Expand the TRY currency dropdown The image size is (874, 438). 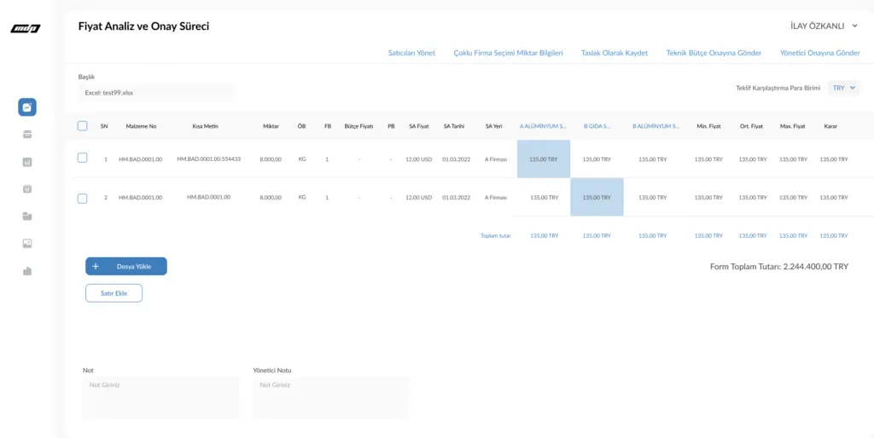(x=844, y=88)
